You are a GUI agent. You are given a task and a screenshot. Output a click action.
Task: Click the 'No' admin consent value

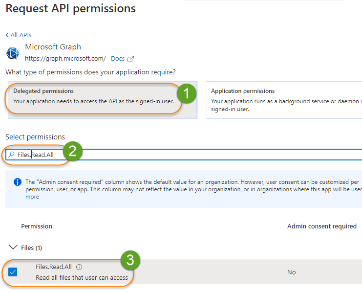click(291, 272)
